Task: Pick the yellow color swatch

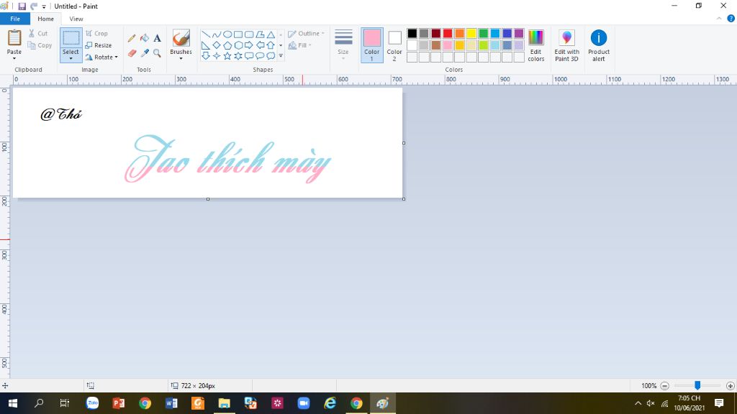Action: tap(471, 33)
